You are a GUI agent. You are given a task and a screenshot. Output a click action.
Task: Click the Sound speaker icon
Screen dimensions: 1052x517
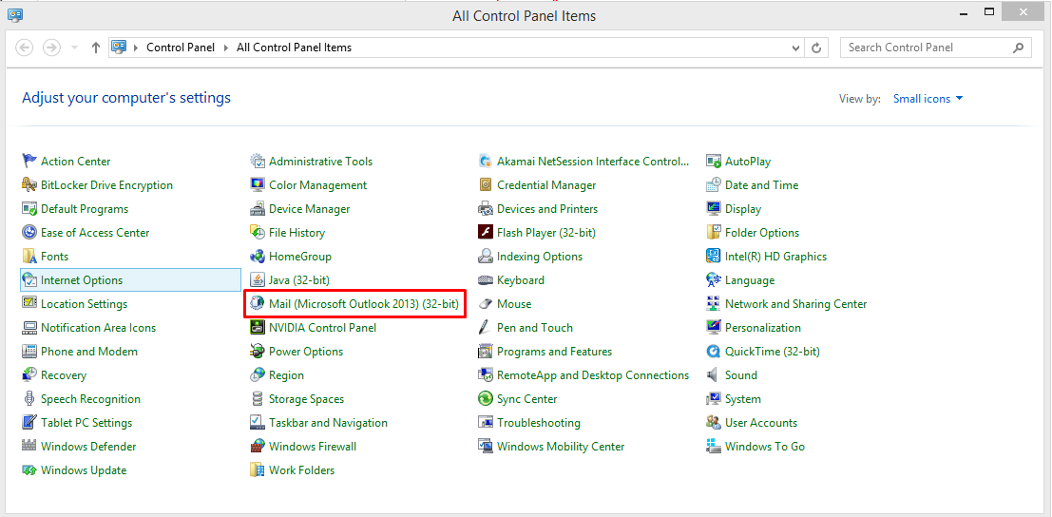714,375
